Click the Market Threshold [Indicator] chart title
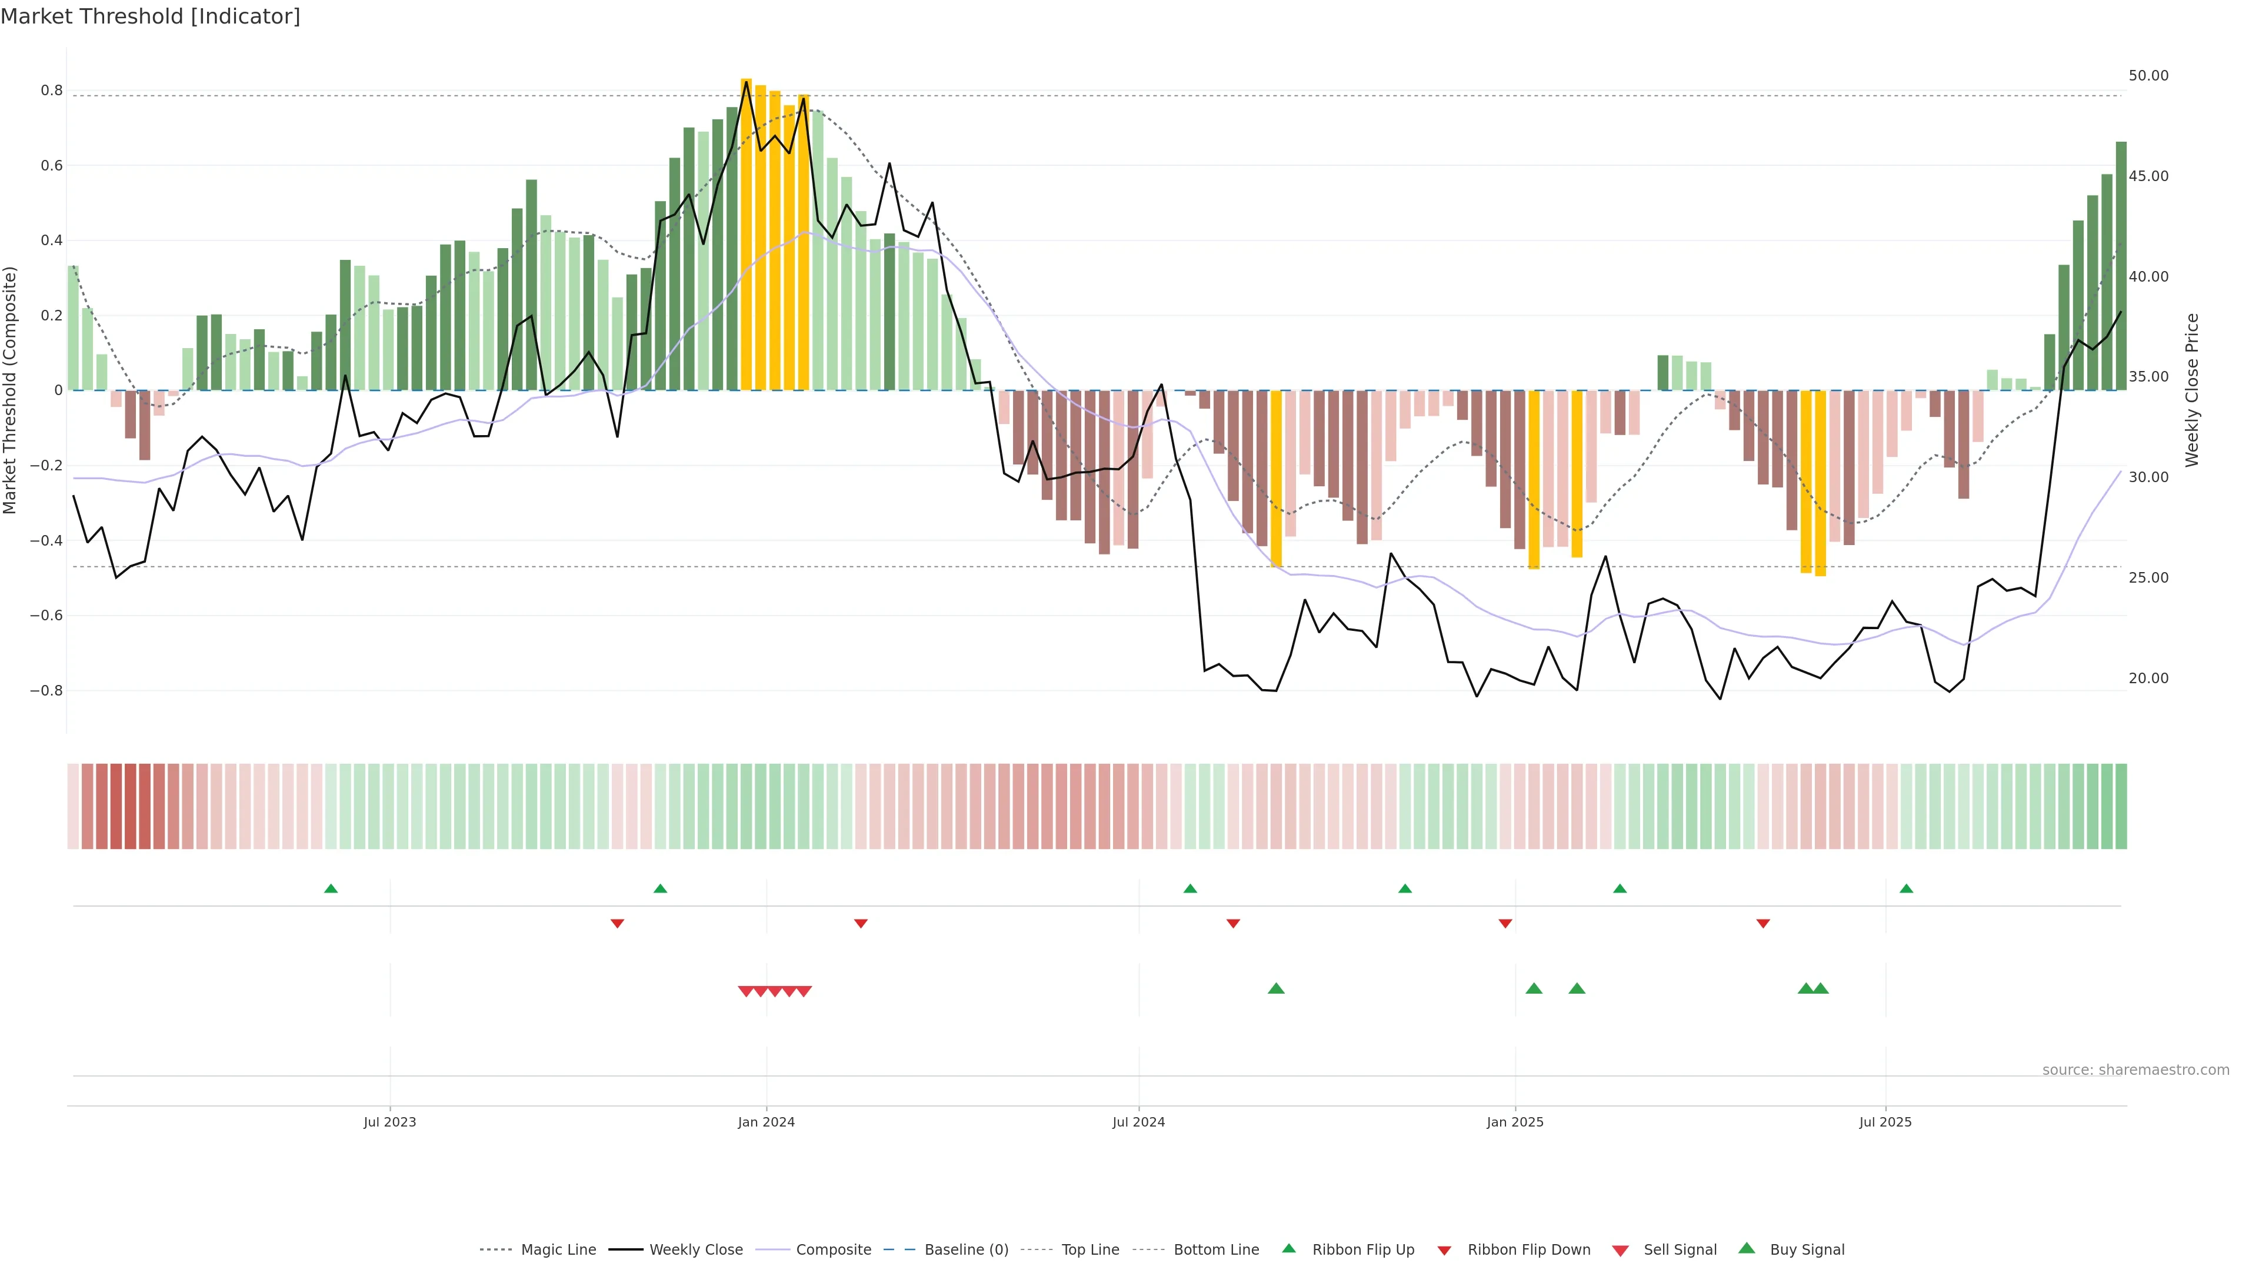Viewport: 2259px width, 1270px height. coord(150,16)
